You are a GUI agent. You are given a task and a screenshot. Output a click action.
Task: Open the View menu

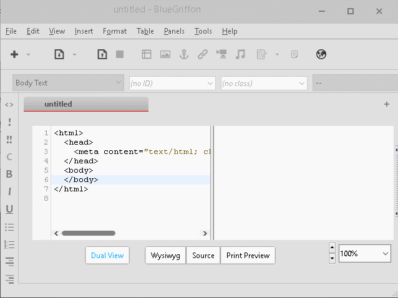pyautogui.click(x=57, y=31)
